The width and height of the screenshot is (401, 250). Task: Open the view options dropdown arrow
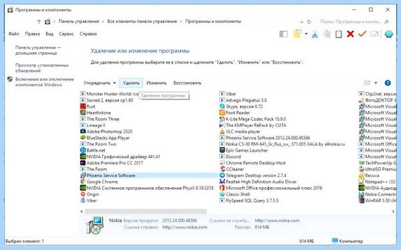376,83
